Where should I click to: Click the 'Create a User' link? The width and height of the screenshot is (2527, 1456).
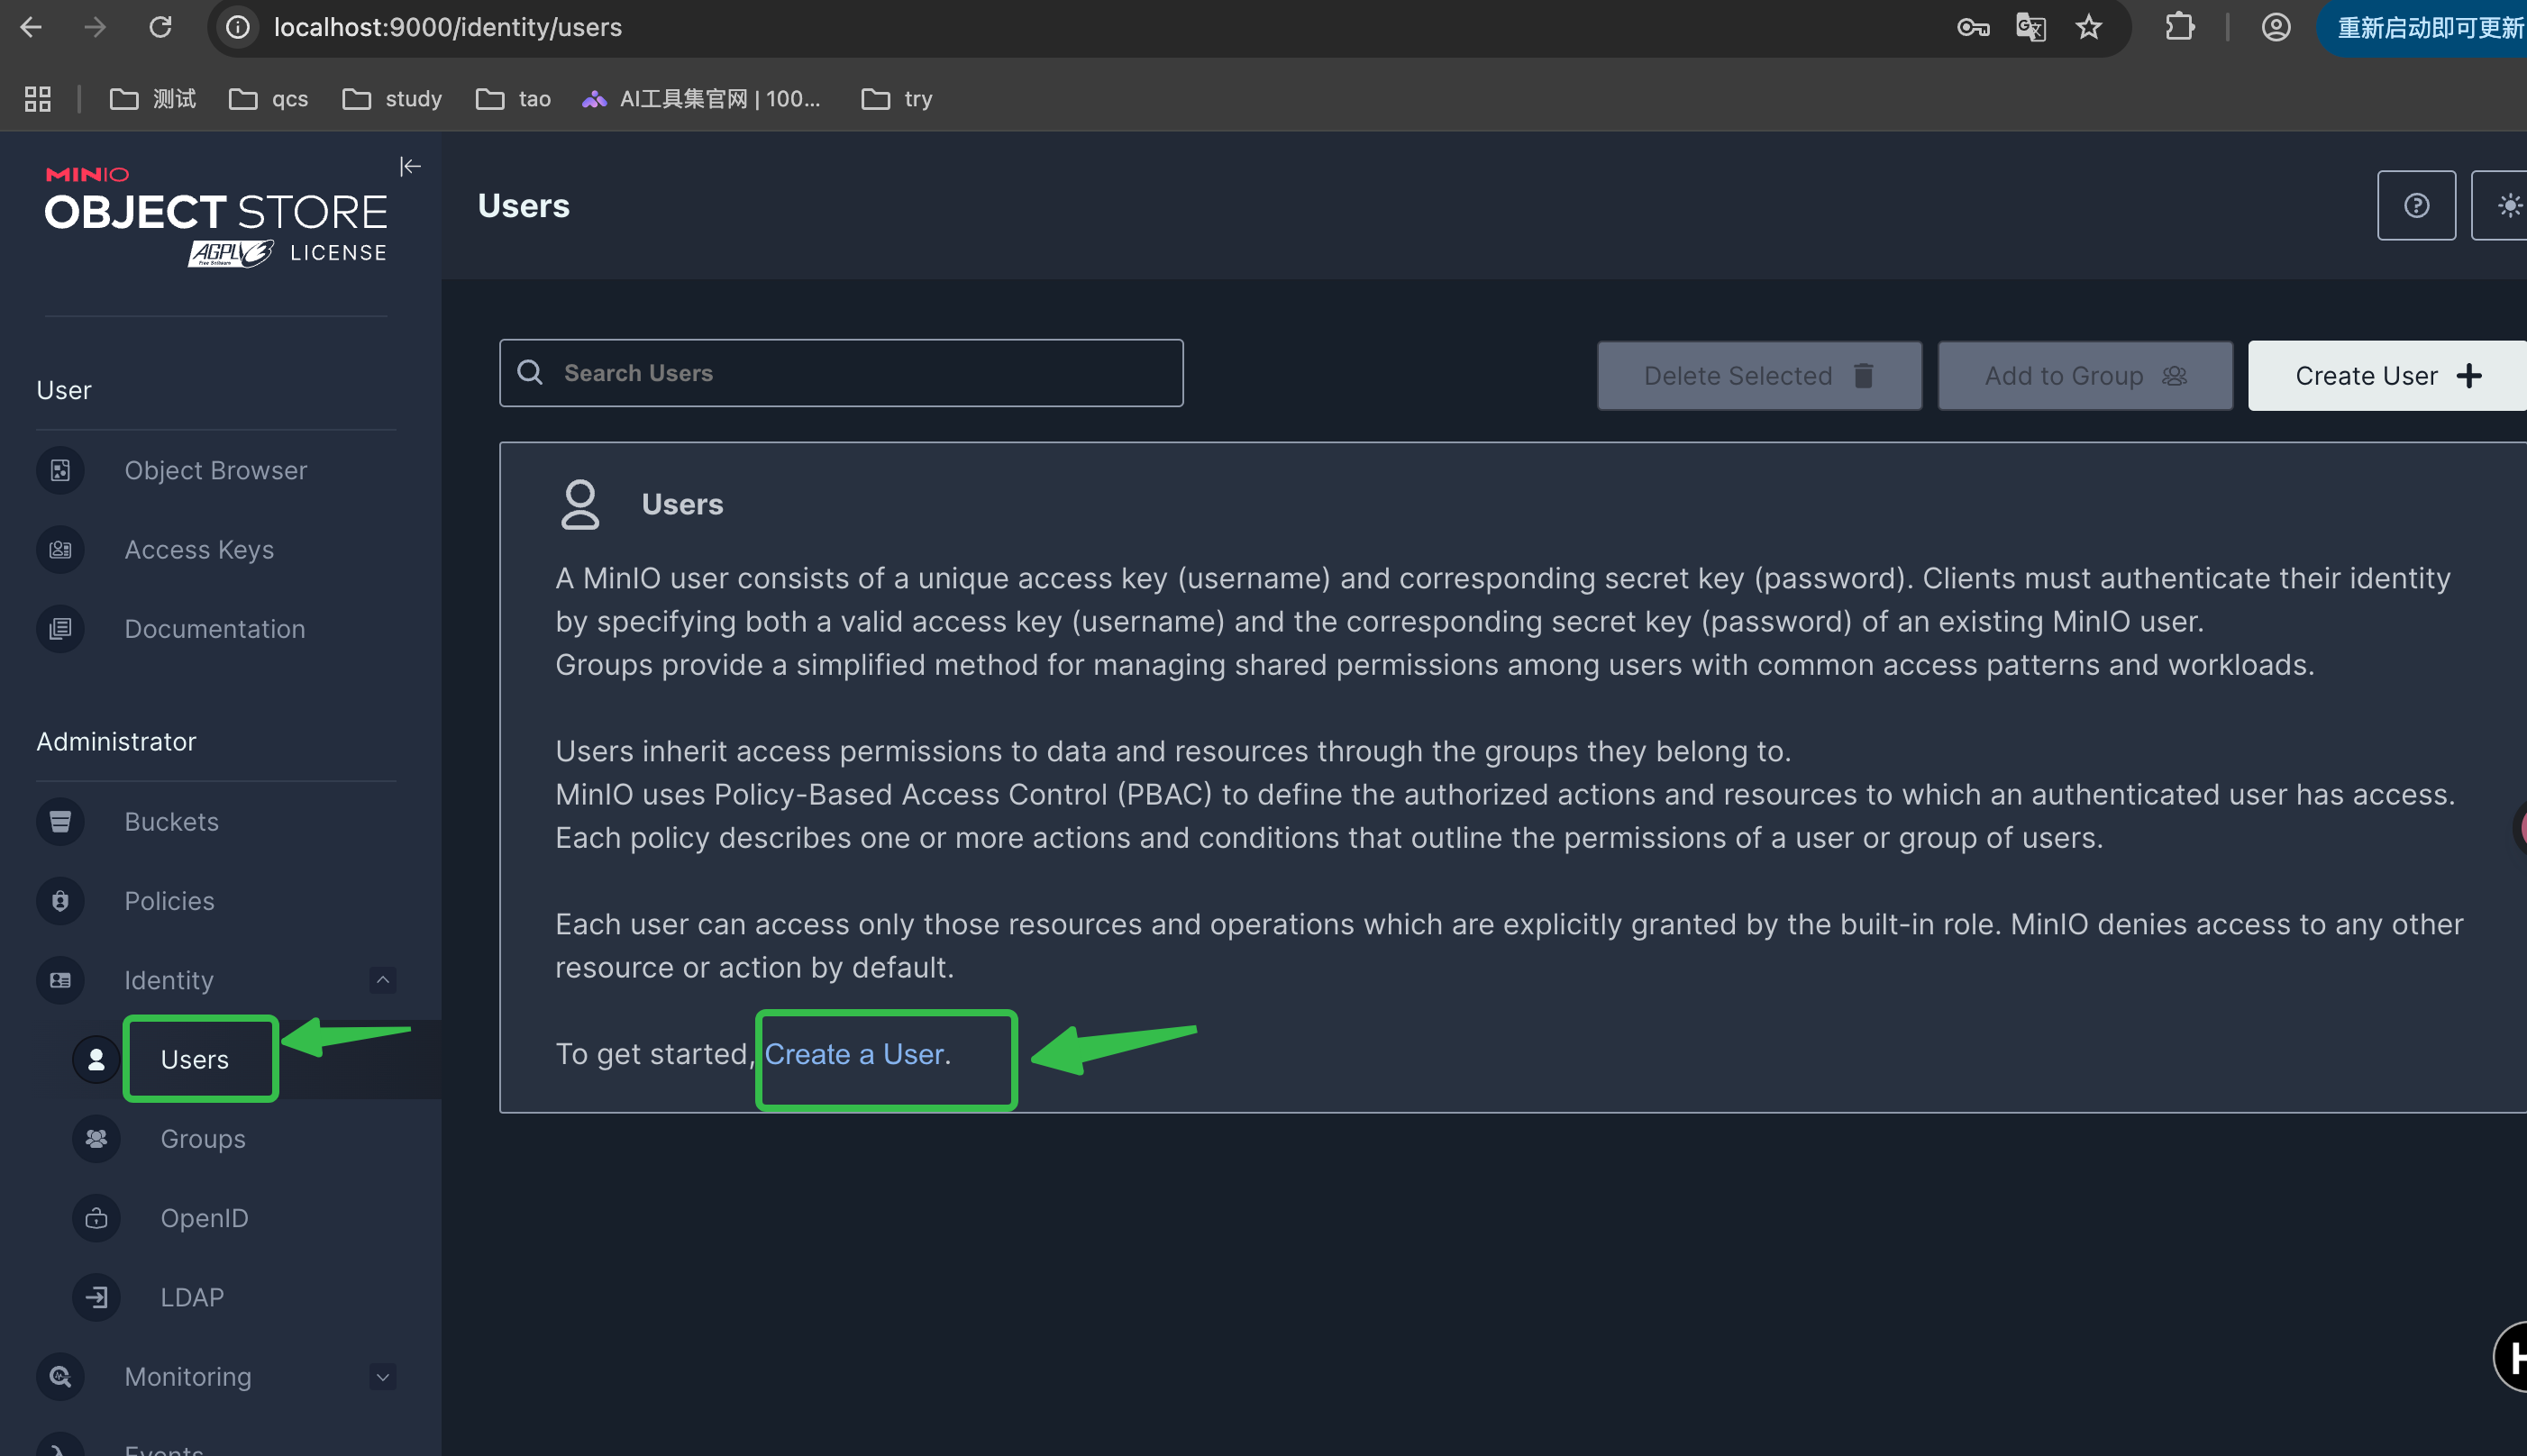click(x=855, y=1054)
